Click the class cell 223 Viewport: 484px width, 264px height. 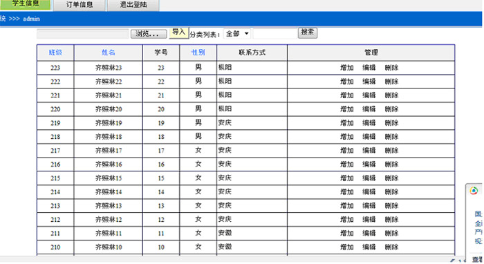click(55, 68)
